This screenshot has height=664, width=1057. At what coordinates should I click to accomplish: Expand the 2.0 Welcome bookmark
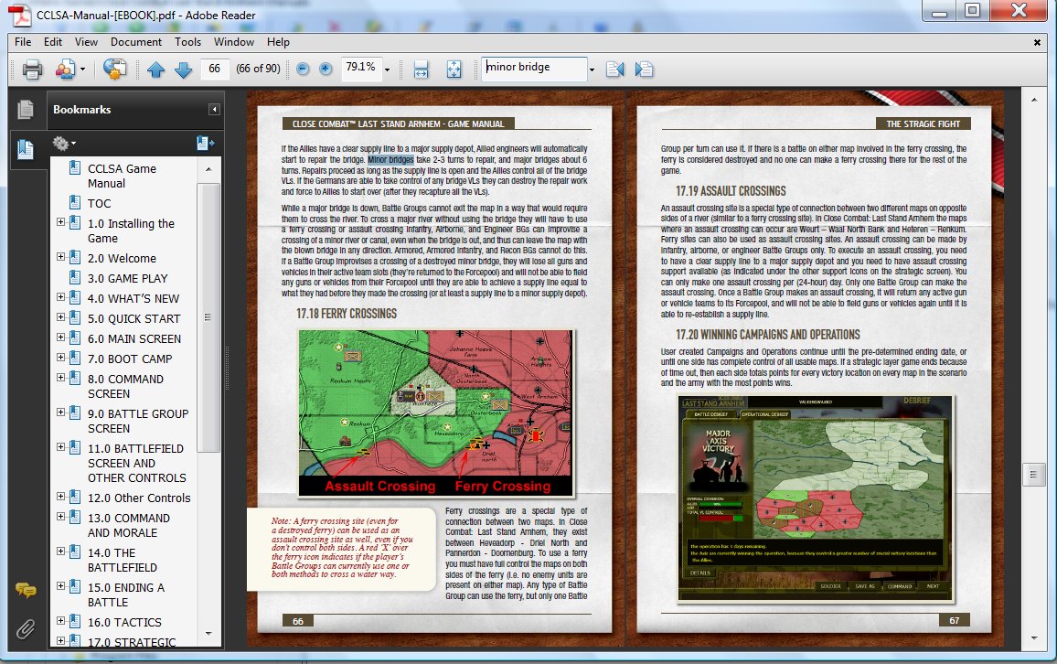coord(60,257)
